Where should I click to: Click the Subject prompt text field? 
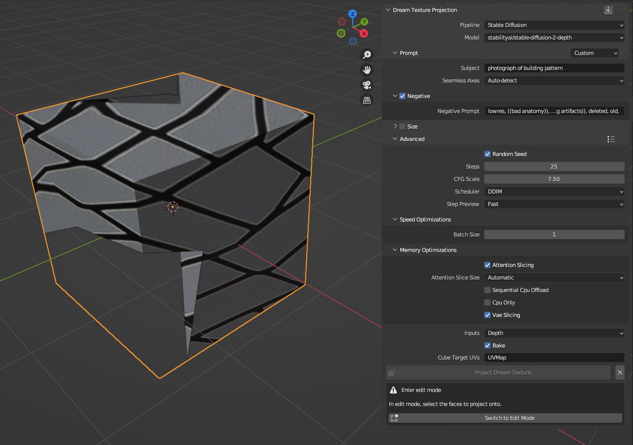[x=554, y=68]
